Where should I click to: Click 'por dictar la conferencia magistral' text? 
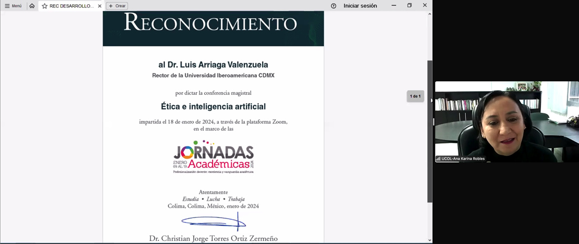[213, 93]
